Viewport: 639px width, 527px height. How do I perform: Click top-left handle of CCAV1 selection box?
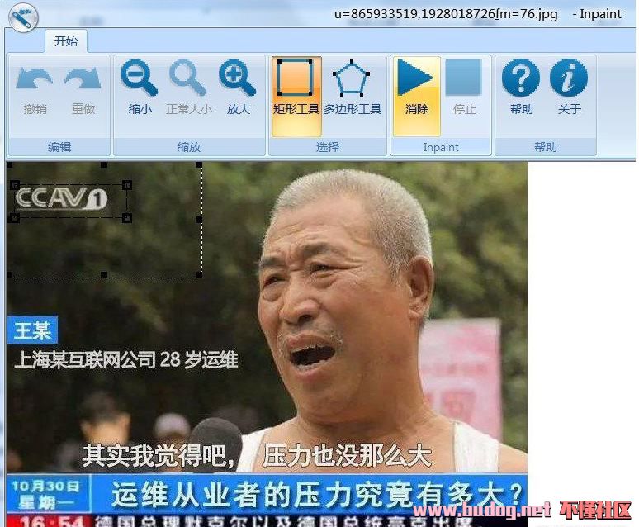[14, 185]
